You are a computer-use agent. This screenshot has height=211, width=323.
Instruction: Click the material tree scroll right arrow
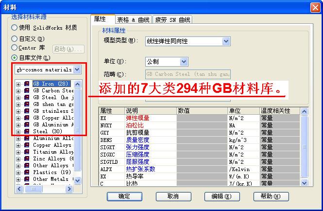pos(69,189)
